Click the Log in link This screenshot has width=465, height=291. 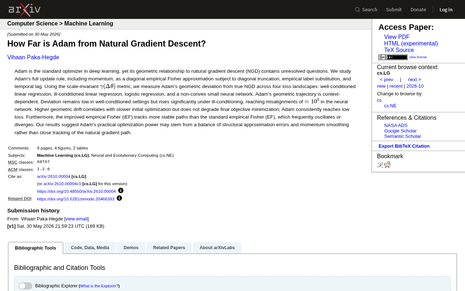tap(446, 9)
